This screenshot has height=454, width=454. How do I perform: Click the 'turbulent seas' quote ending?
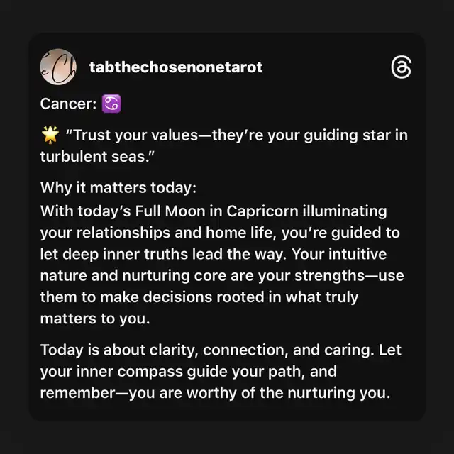(x=97, y=156)
